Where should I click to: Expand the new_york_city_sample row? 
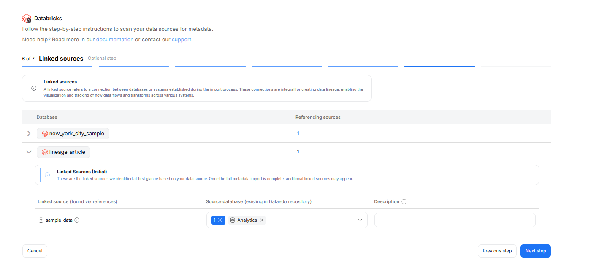point(29,134)
